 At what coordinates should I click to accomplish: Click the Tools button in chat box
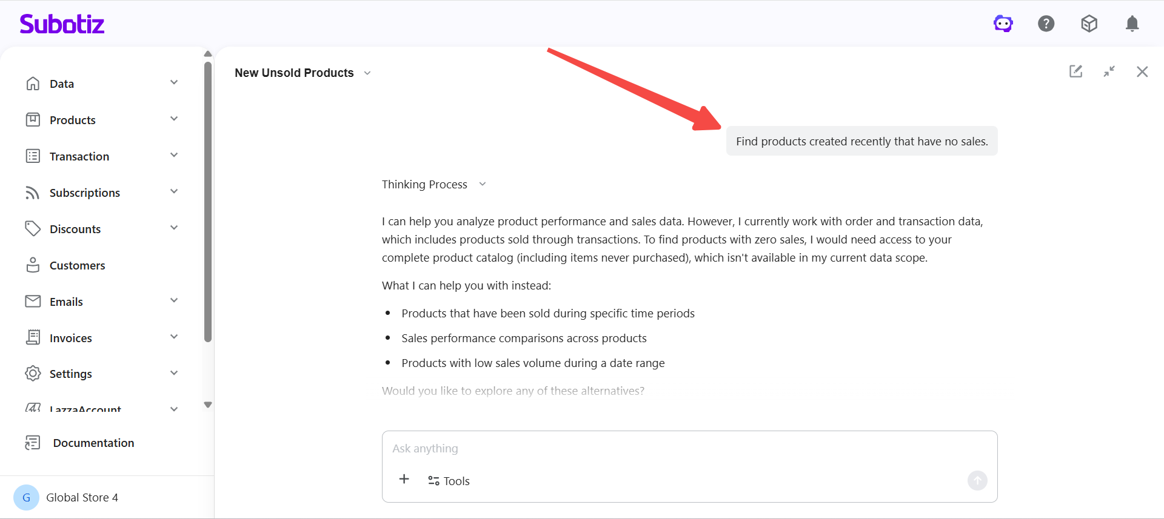pos(449,481)
